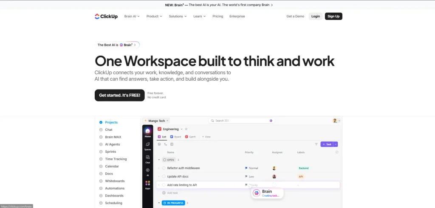Click the red Engineering space icon
This screenshot has height=208, width=435.
(x=159, y=129)
